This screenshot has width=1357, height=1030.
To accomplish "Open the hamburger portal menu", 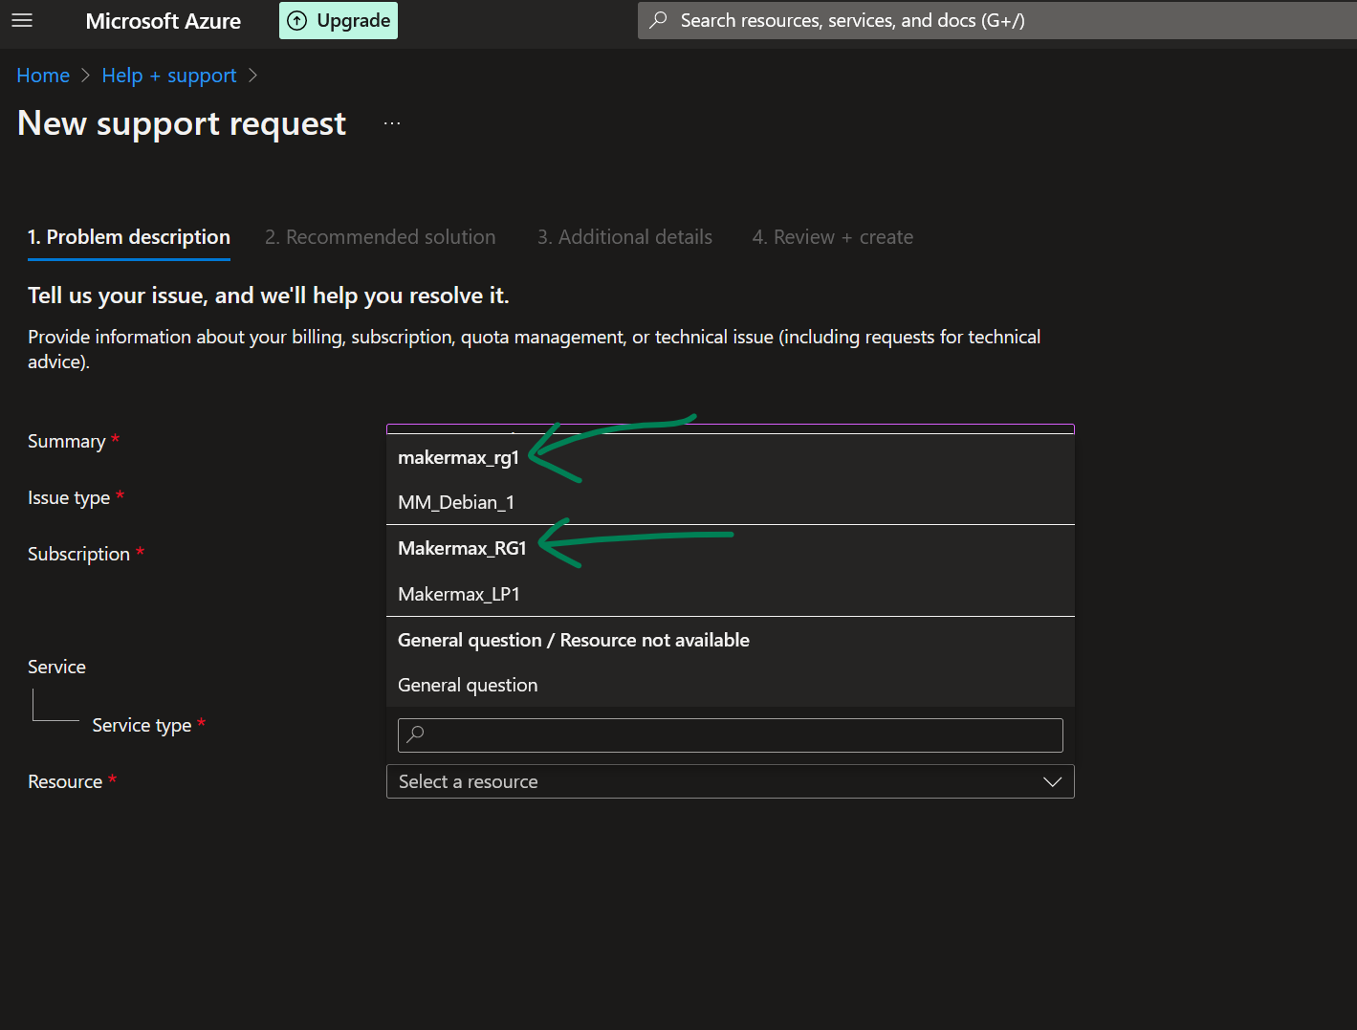I will [22, 20].
